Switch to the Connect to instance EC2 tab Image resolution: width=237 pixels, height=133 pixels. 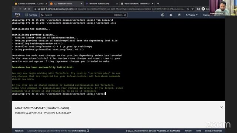31,4
